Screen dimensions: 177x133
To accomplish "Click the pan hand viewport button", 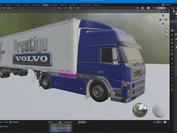I will pyautogui.click(x=167, y=31).
